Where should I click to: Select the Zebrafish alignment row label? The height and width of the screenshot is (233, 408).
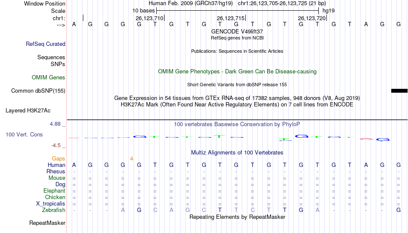tap(54, 210)
